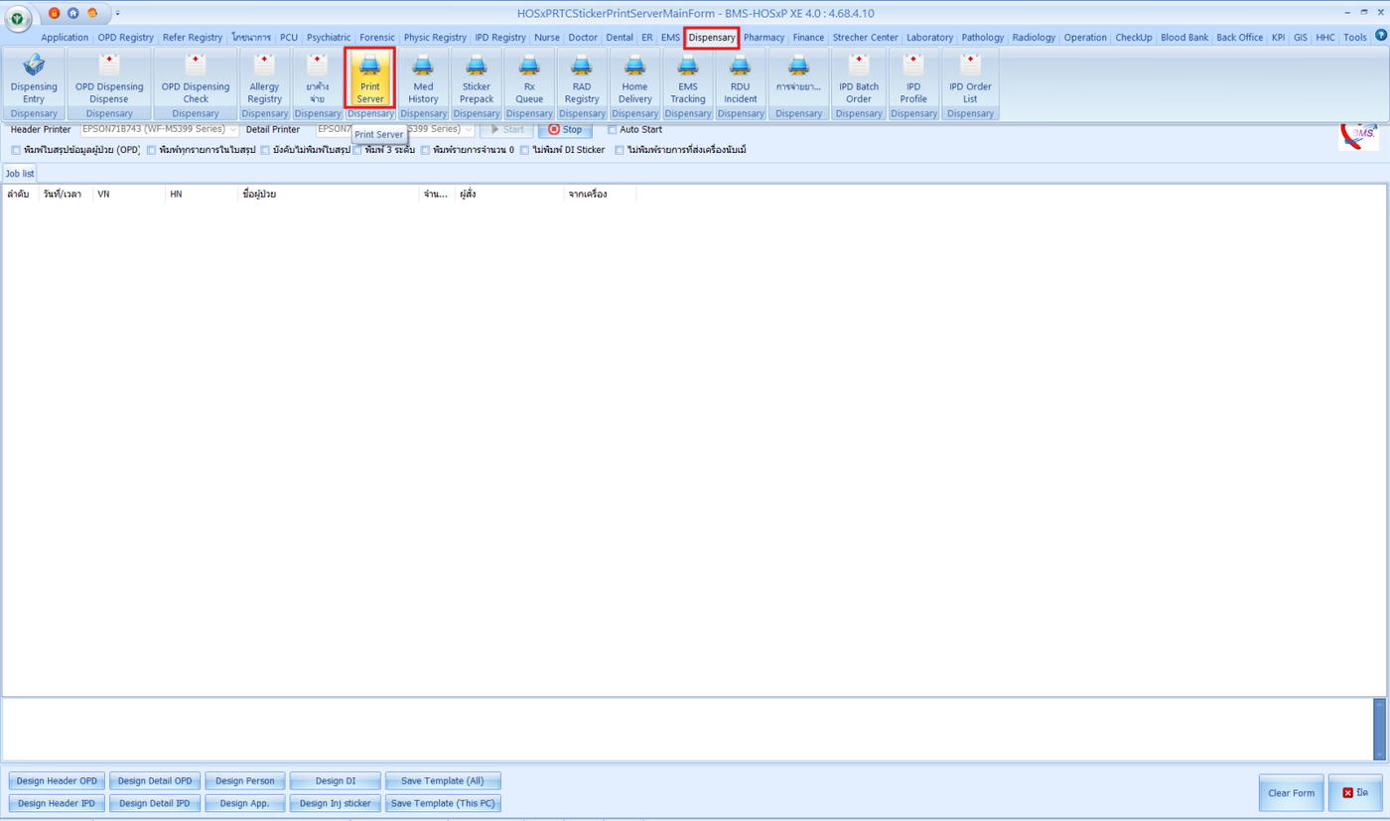Image resolution: width=1390 pixels, height=821 pixels.
Task: Click the Stop button
Action: [x=565, y=130]
